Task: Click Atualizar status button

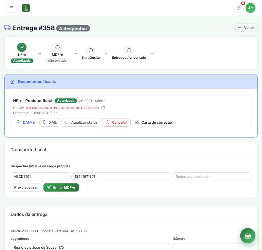Action: pos(81,122)
